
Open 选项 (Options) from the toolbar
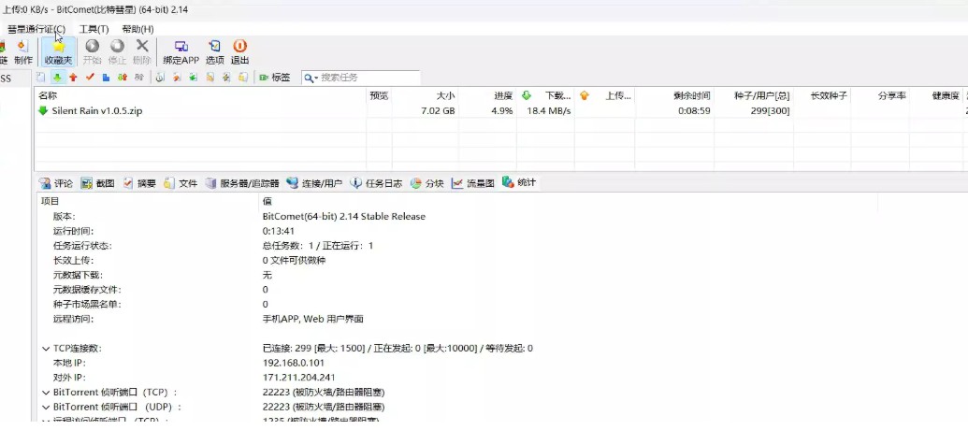coord(214,50)
